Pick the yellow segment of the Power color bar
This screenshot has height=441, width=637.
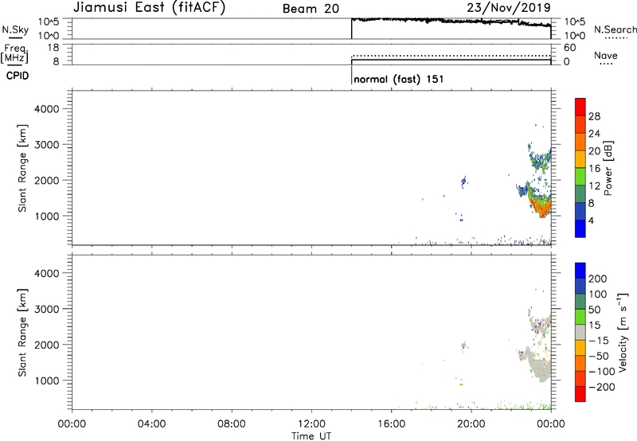coord(580,158)
